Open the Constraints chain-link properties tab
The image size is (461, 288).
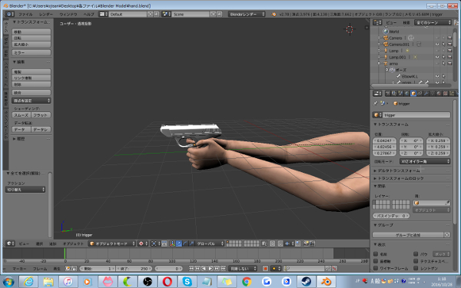pos(420,94)
